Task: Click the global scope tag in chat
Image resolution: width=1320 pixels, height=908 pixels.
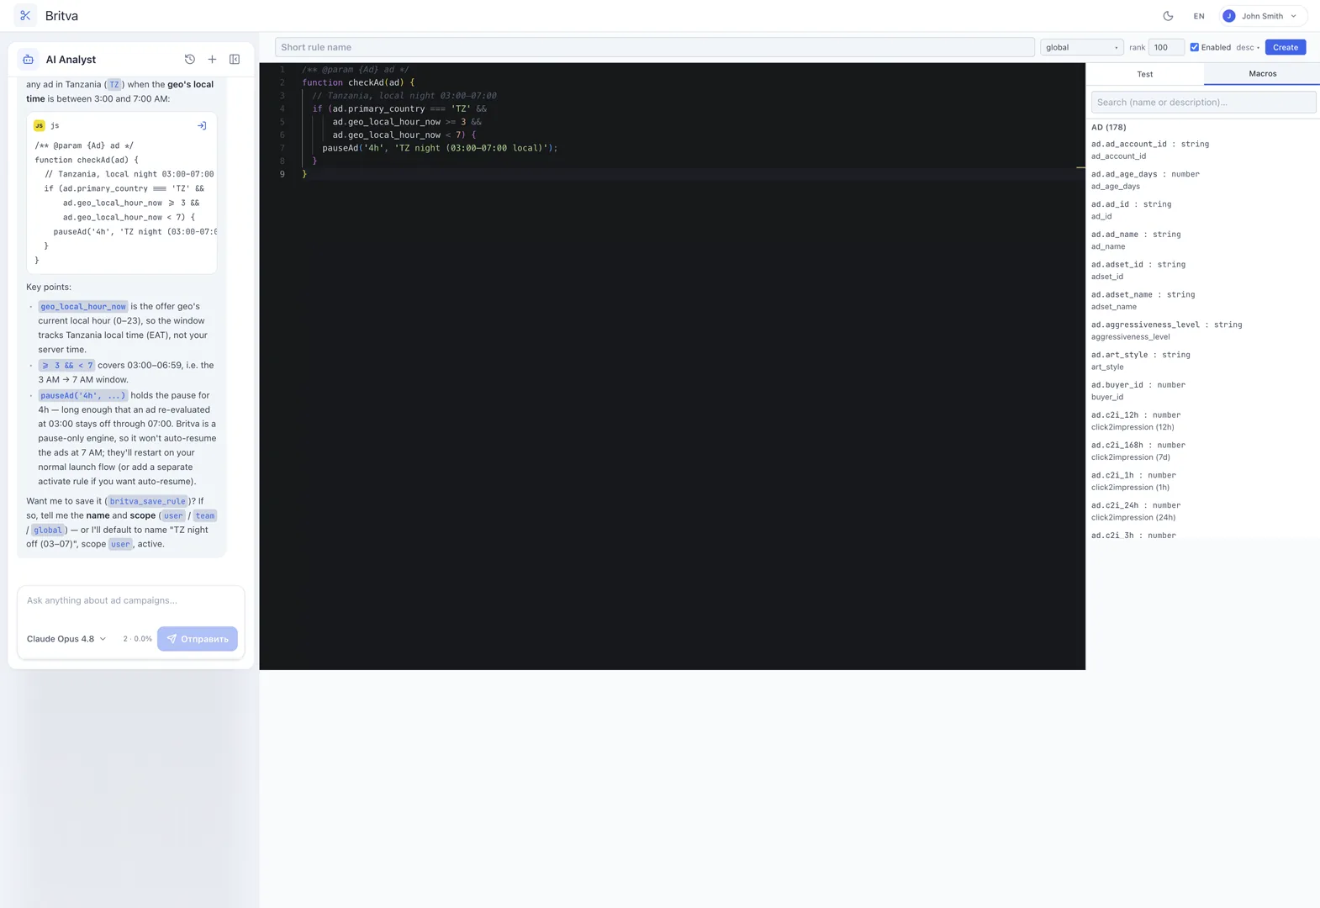Action: [x=48, y=530]
